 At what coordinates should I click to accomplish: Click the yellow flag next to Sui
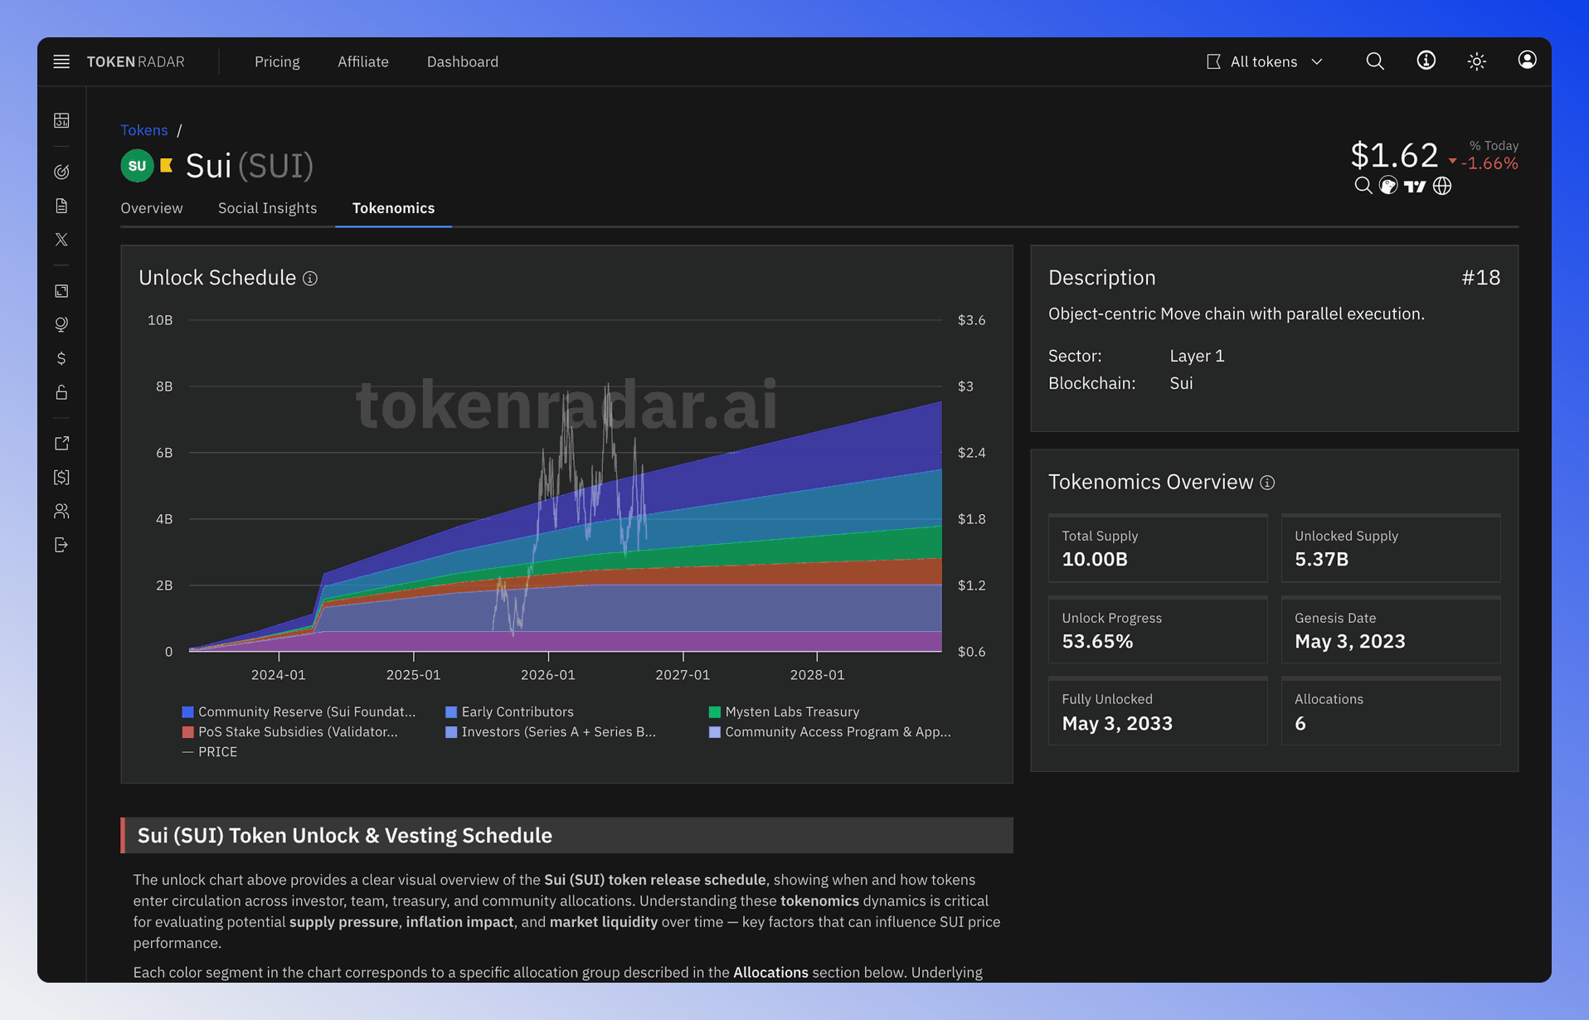[x=167, y=165]
